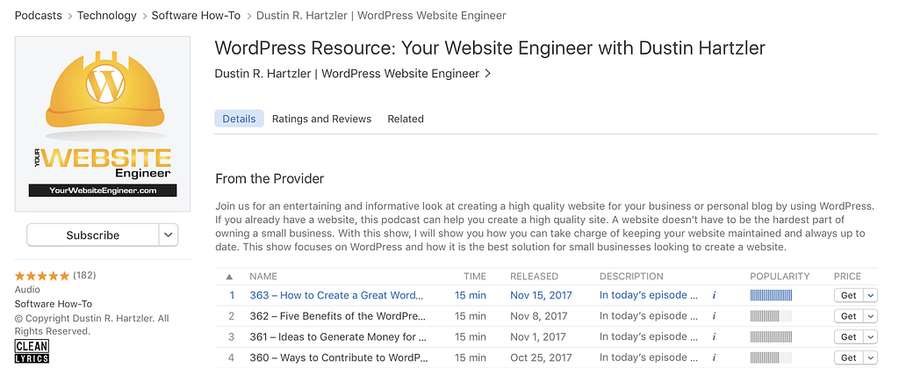Go to Technology in the breadcrumb
The height and width of the screenshot is (368, 899).
click(107, 16)
